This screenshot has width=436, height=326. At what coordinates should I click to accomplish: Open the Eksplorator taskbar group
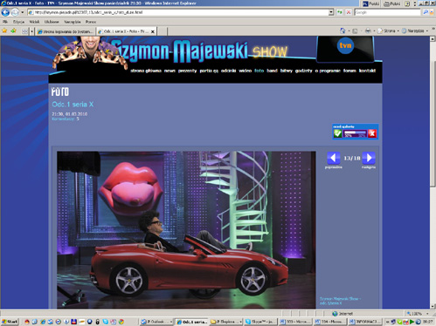pyautogui.click(x=226, y=322)
